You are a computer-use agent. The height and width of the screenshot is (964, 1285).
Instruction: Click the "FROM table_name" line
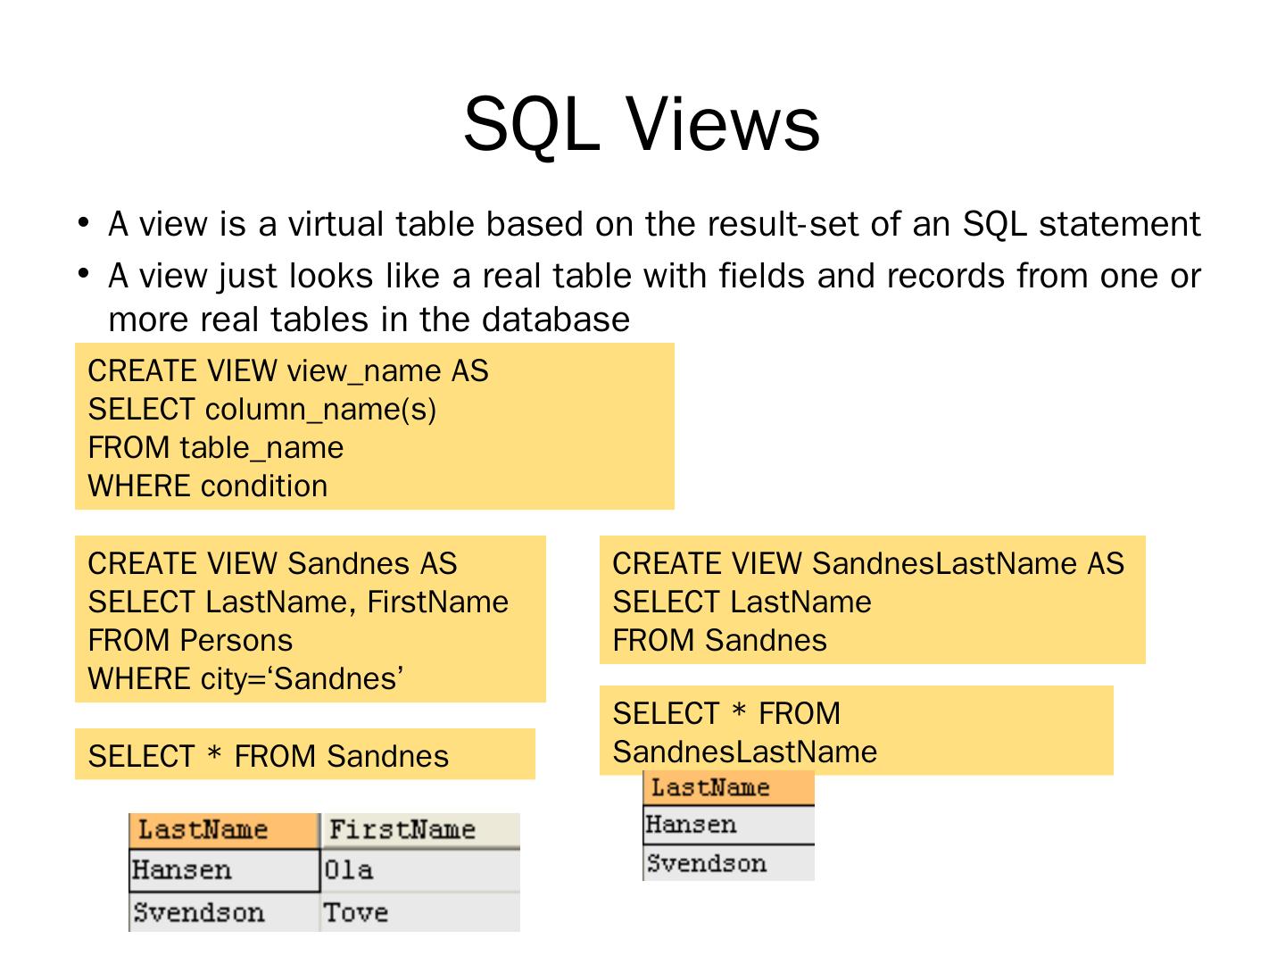click(x=215, y=447)
